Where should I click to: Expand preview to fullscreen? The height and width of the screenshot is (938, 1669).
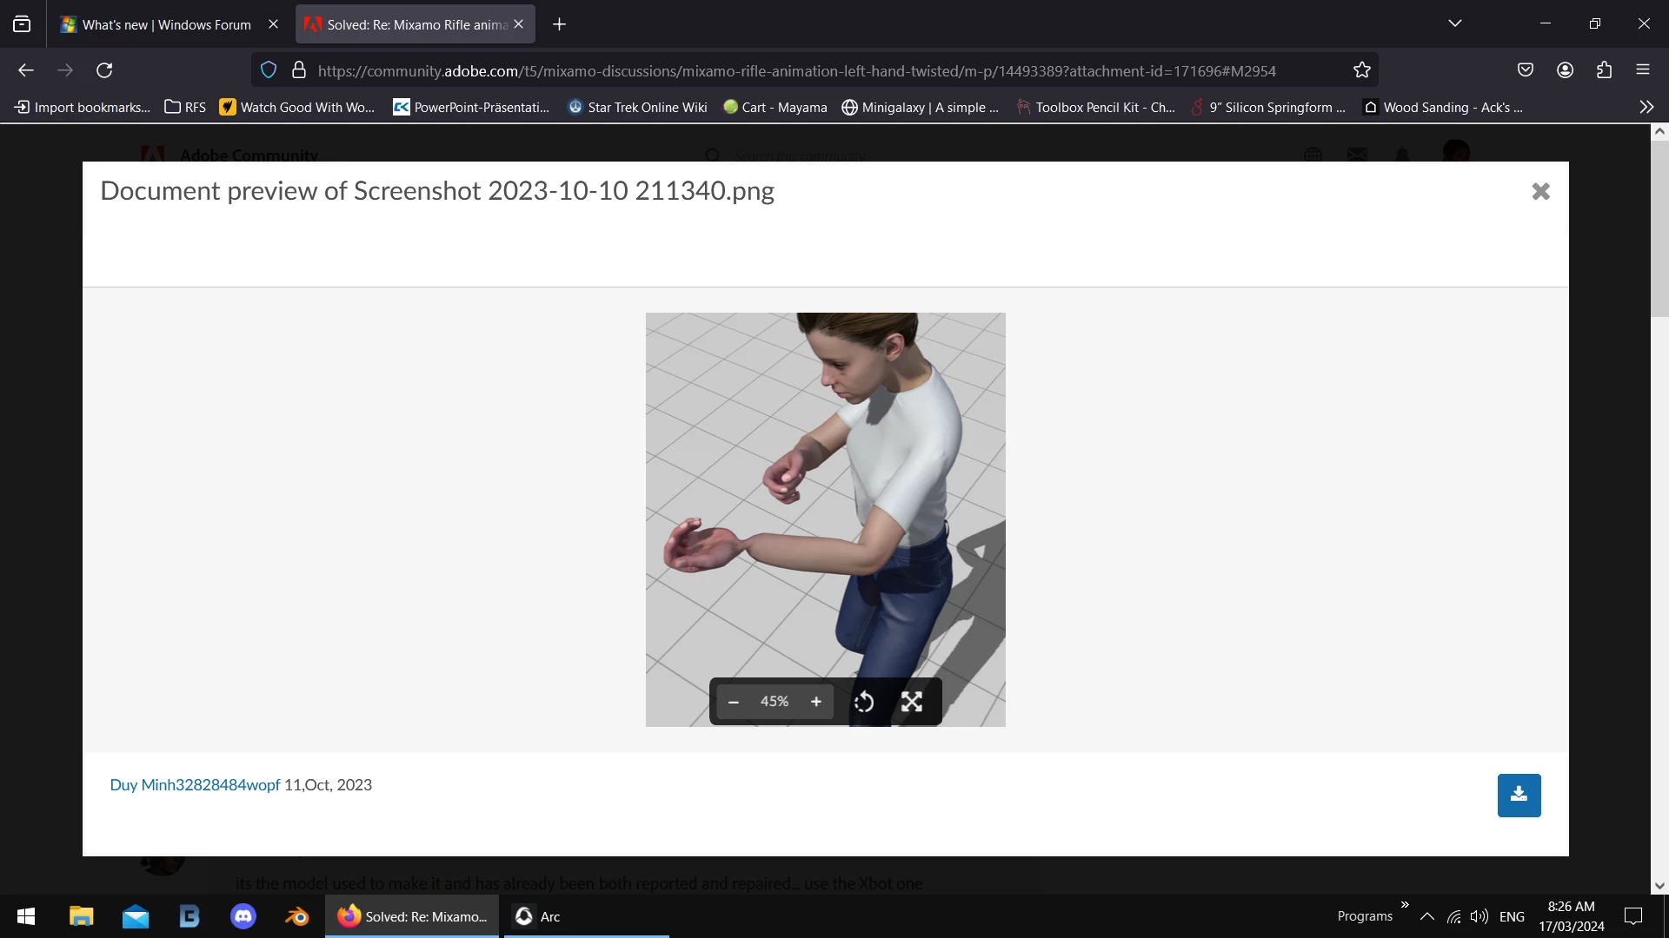pyautogui.click(x=911, y=702)
